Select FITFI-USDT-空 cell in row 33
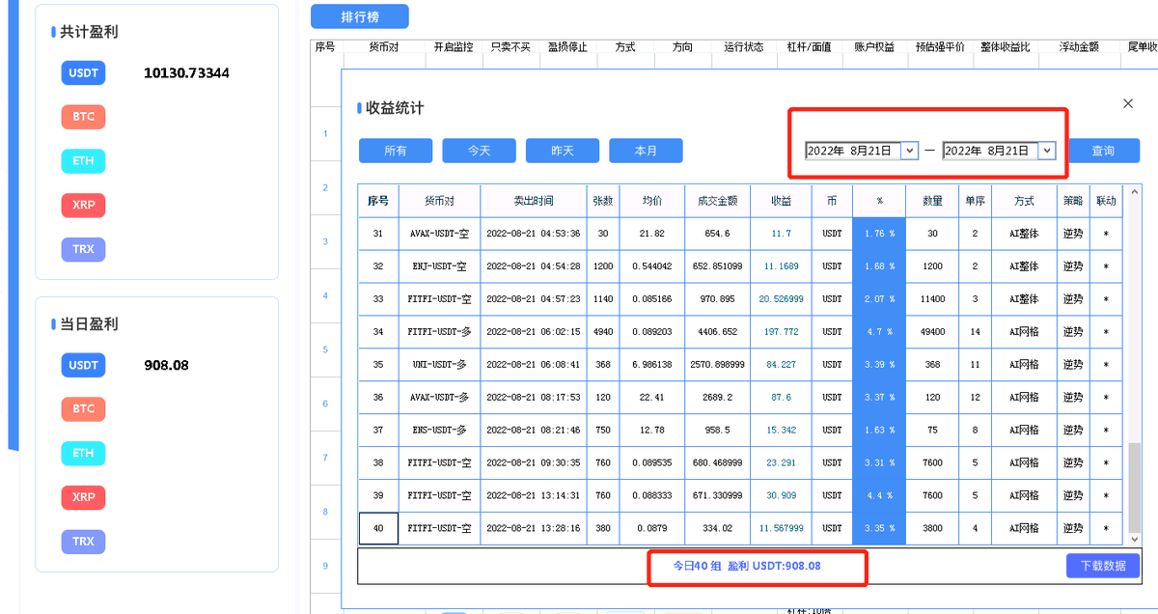This screenshot has width=1158, height=614. click(439, 299)
